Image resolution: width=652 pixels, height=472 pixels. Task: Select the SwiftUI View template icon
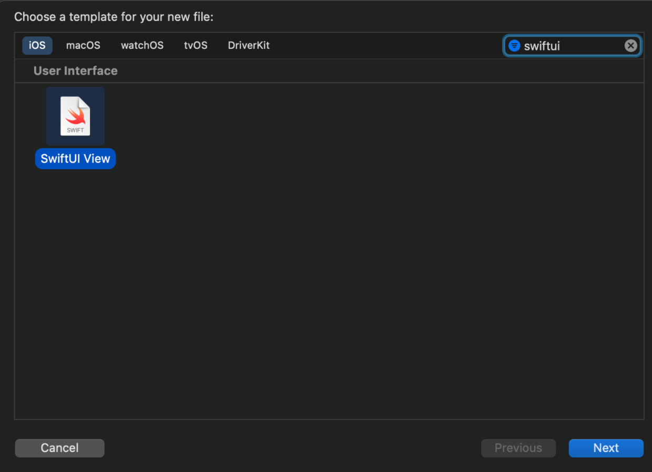pyautogui.click(x=75, y=116)
